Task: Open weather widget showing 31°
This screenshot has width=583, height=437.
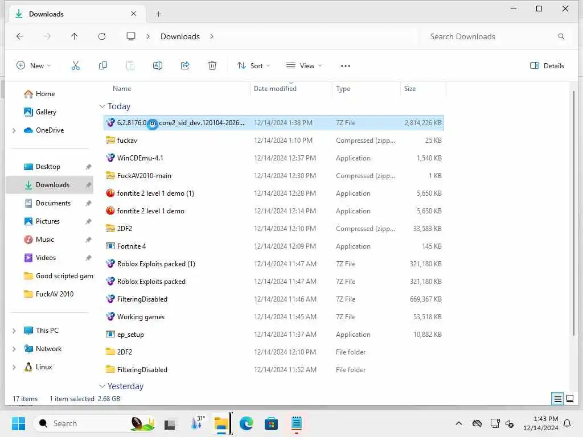Action: [197, 423]
